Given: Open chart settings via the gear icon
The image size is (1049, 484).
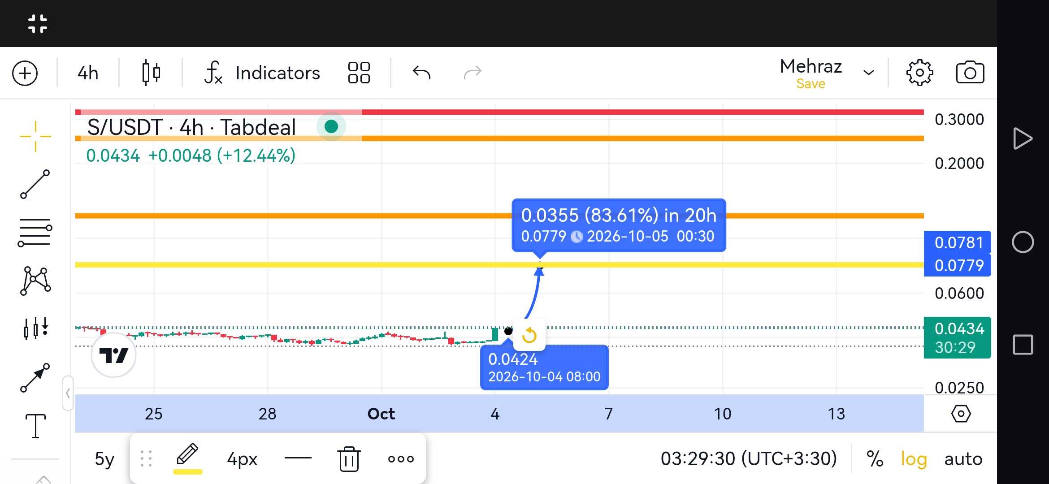Looking at the screenshot, I should click(x=919, y=73).
